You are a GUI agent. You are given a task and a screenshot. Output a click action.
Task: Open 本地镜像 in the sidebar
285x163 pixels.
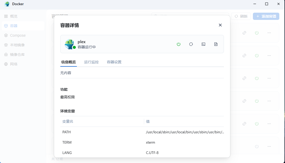point(17,45)
